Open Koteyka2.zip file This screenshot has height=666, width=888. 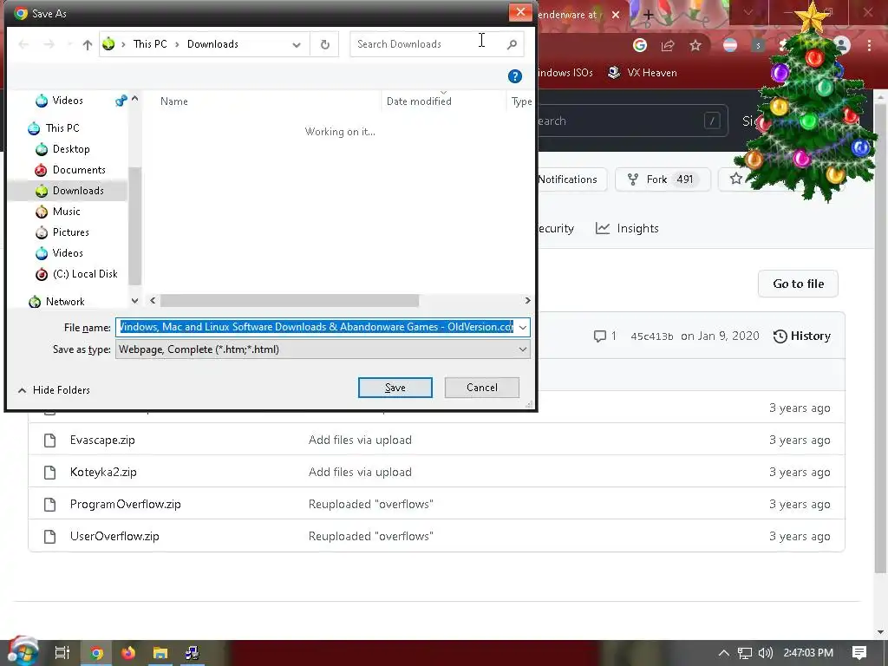tap(103, 473)
